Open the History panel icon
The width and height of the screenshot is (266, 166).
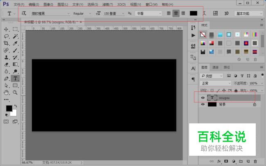click(193, 27)
